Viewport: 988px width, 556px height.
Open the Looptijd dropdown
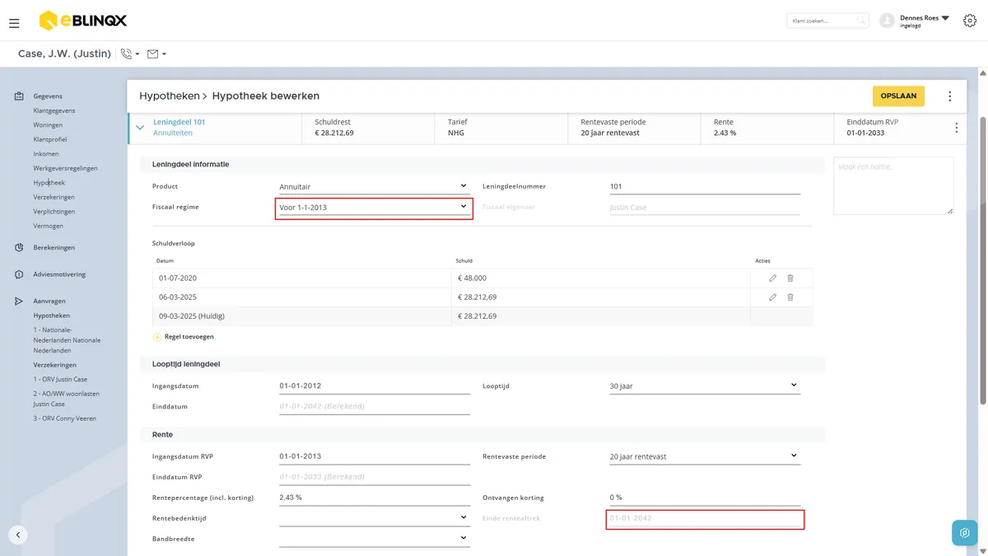705,385
